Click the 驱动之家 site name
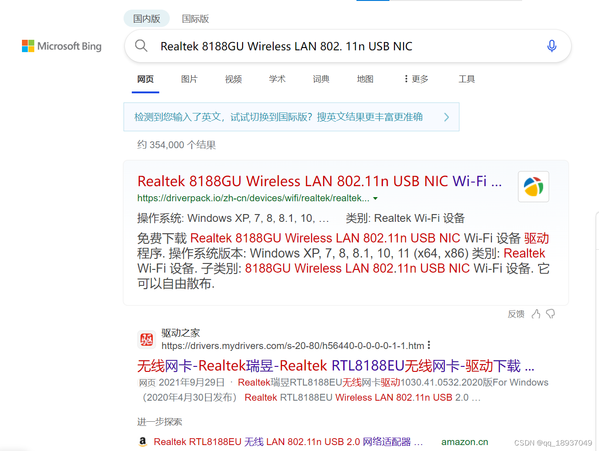This screenshot has width=599, height=451. [181, 333]
